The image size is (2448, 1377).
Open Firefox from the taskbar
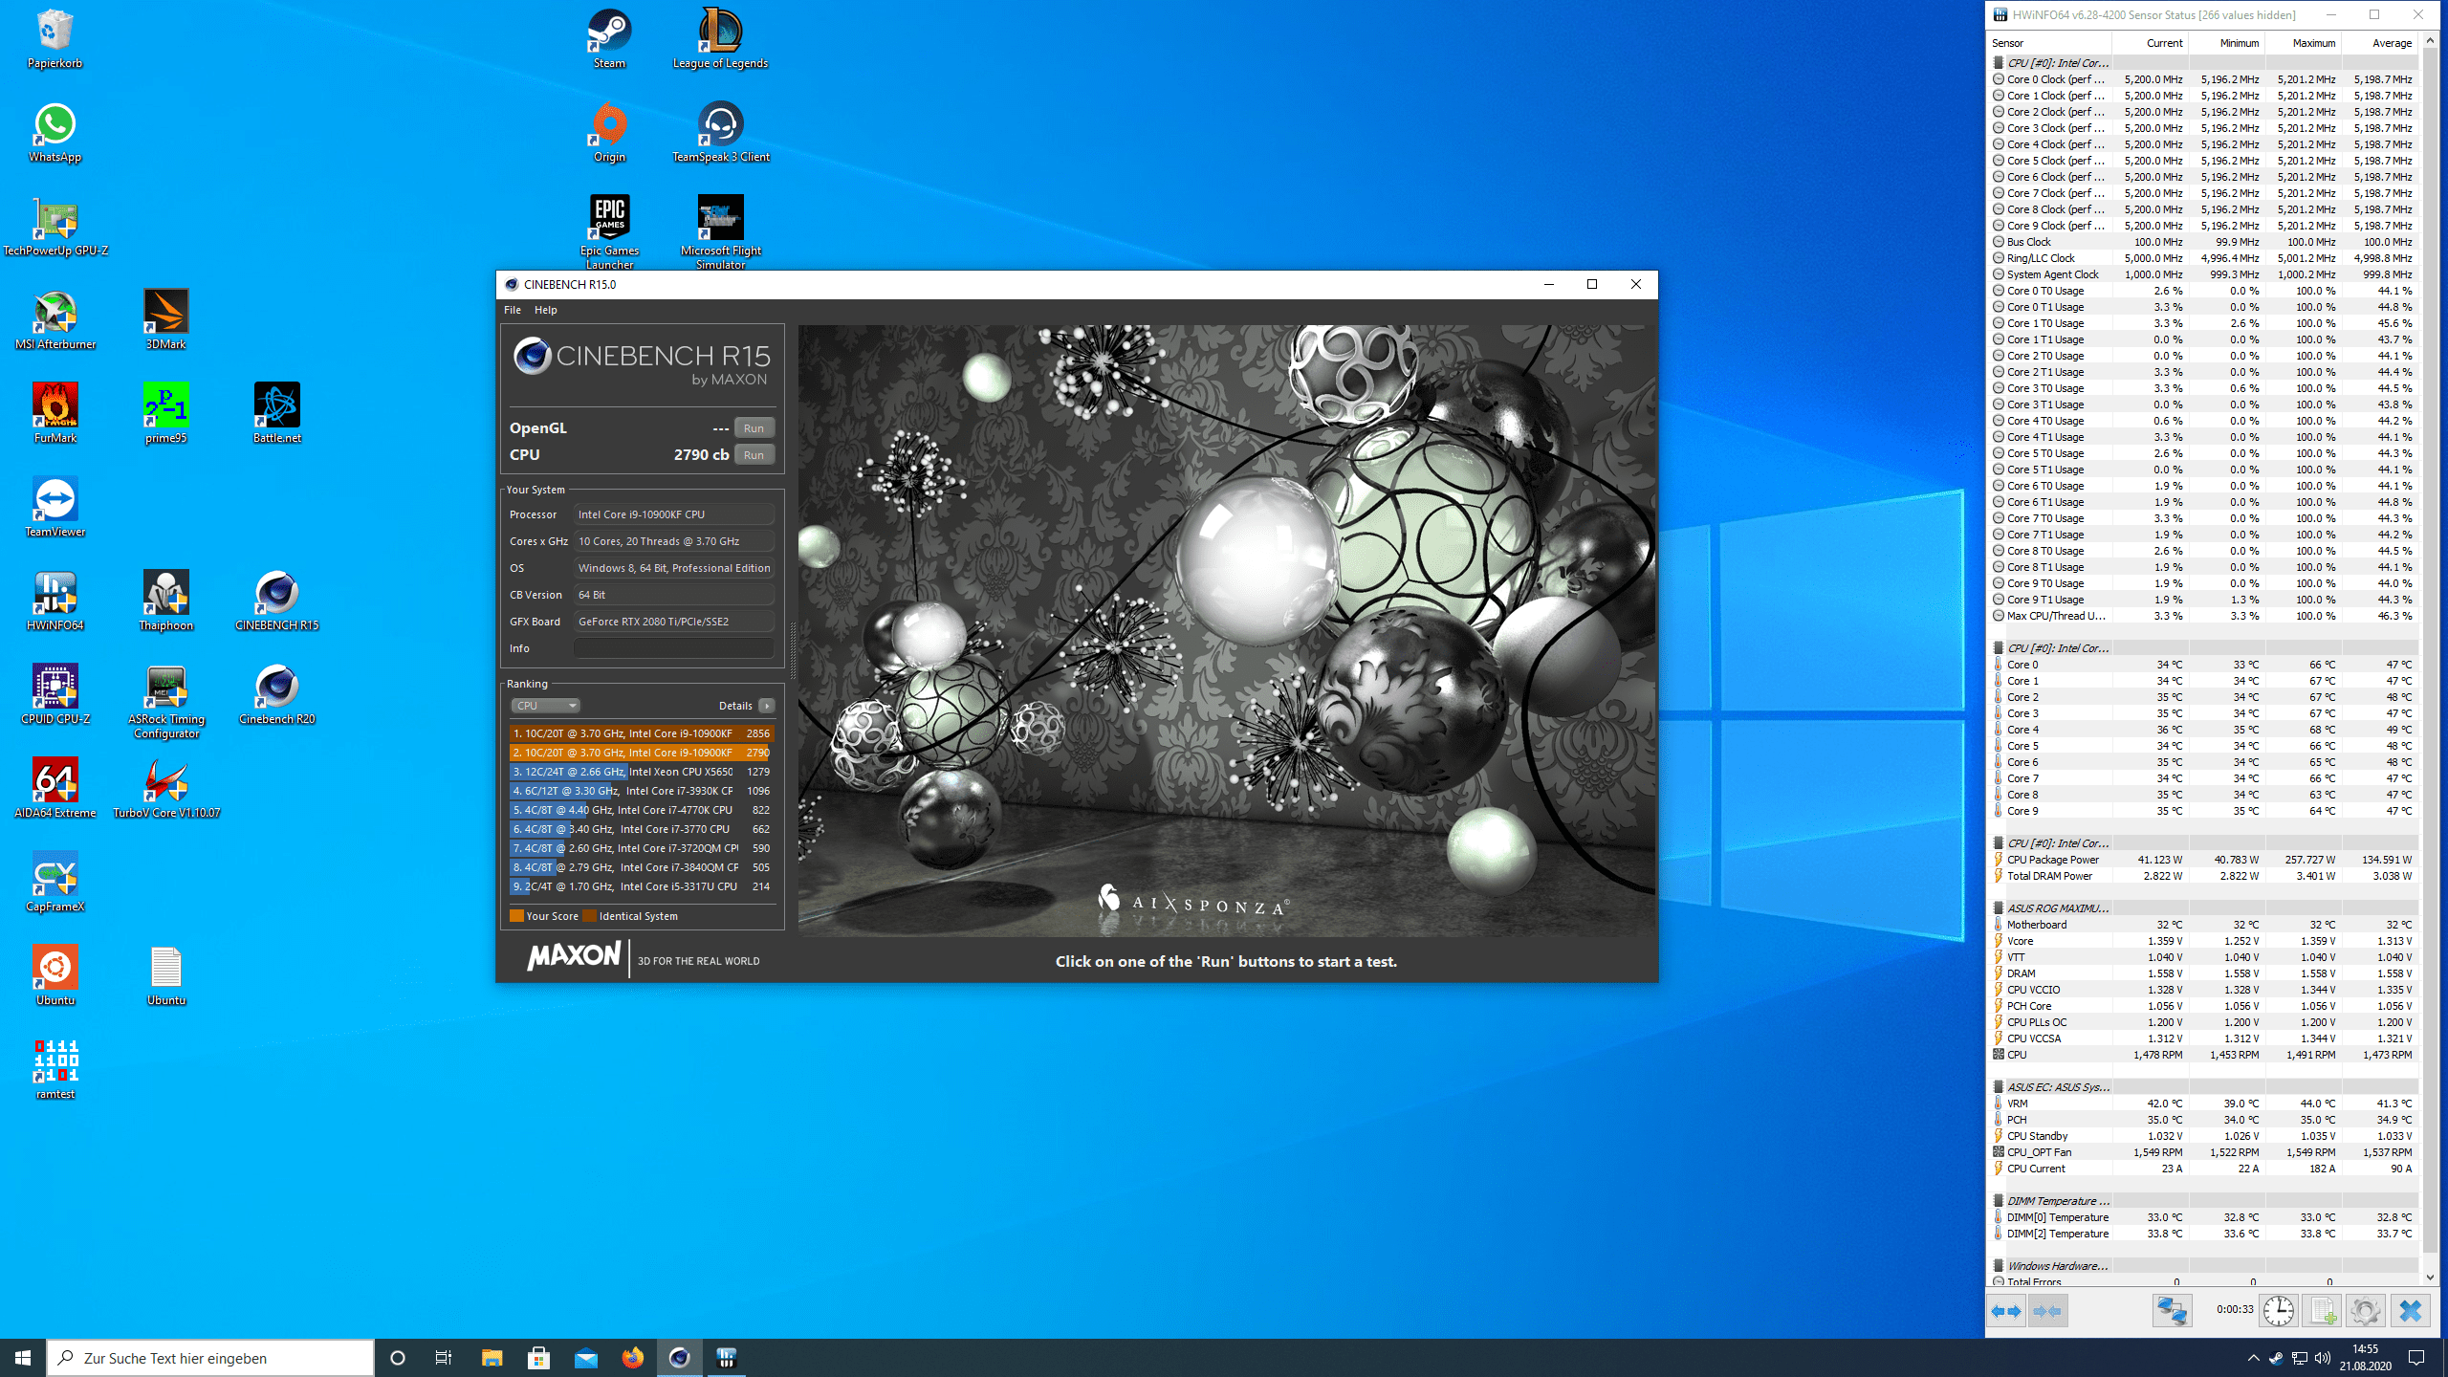(x=632, y=1358)
